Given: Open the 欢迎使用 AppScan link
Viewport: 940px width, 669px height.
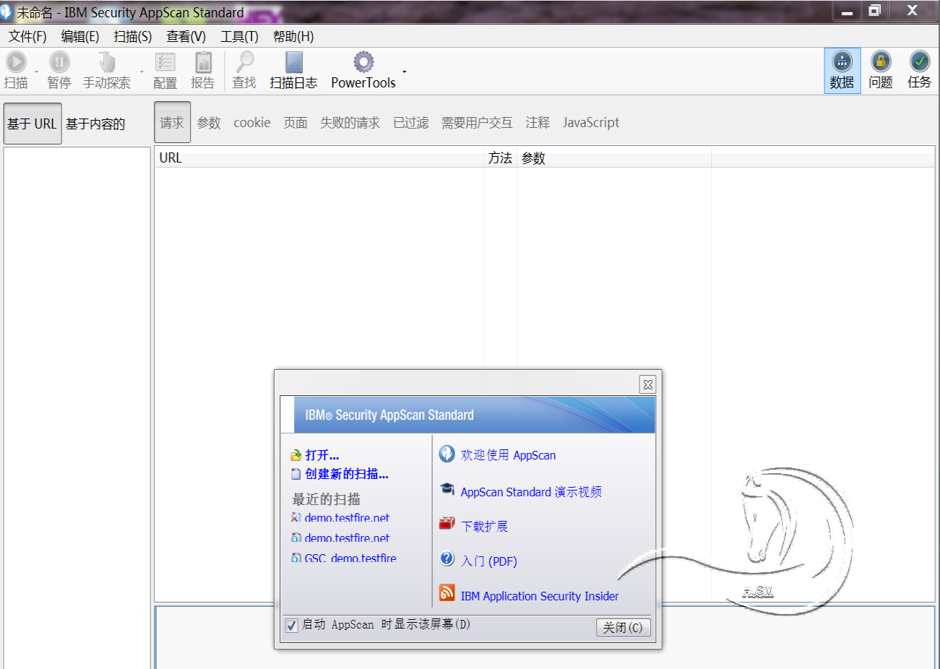Looking at the screenshot, I should pyautogui.click(x=509, y=455).
